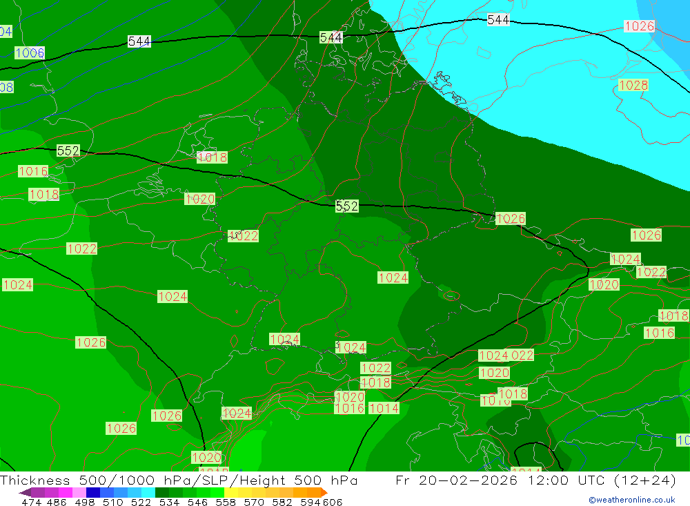The height and width of the screenshot is (506, 690).
Task: Click the legend value 570
Action: tap(254, 502)
